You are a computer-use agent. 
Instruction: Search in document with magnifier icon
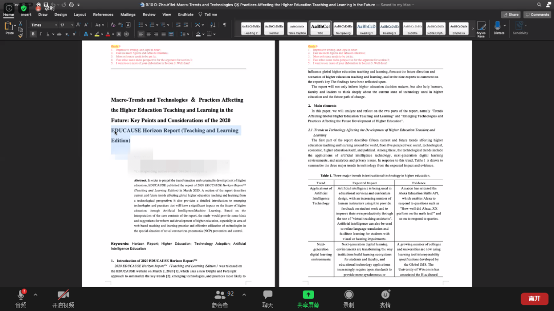click(x=539, y=5)
